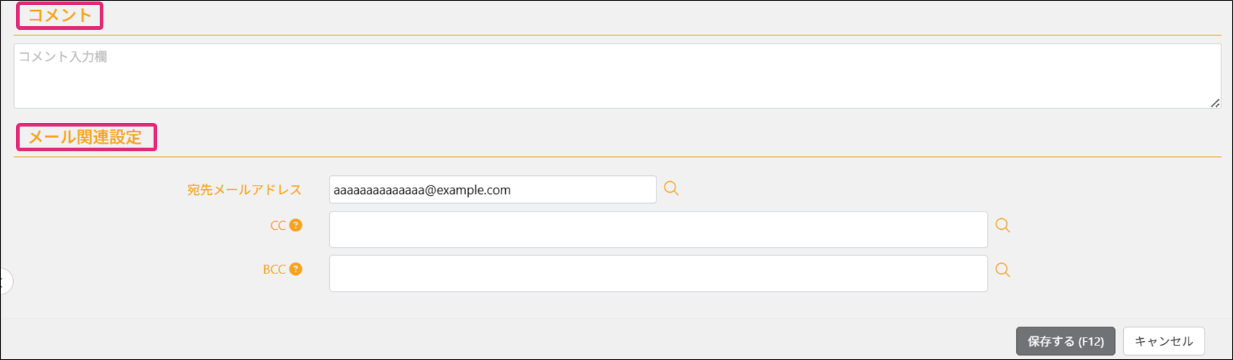Screen dimensions: 1233x360
Task: Click the search icon beside recipient email address
Action: [x=671, y=189]
